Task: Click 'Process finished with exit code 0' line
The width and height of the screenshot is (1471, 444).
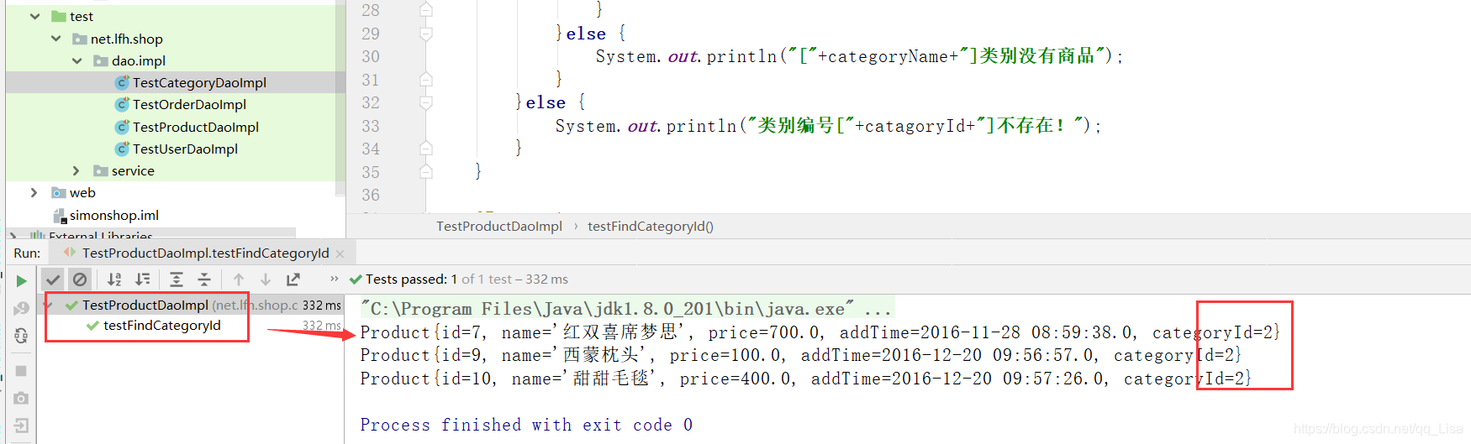Action: click(x=527, y=425)
